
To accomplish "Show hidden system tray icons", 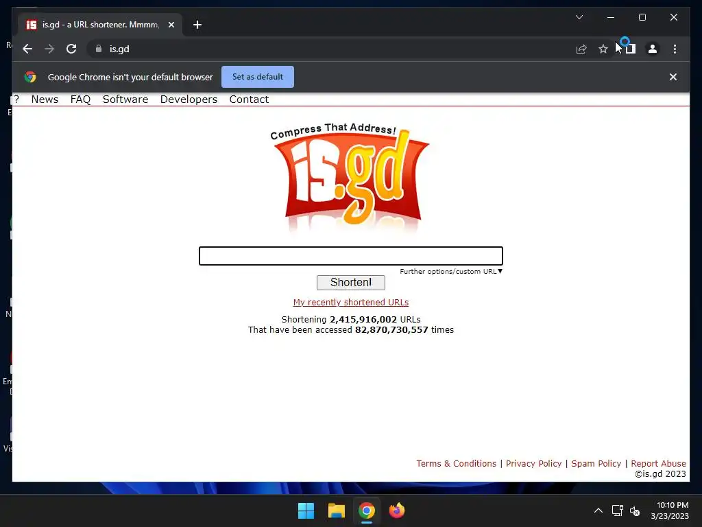I will click(598, 511).
